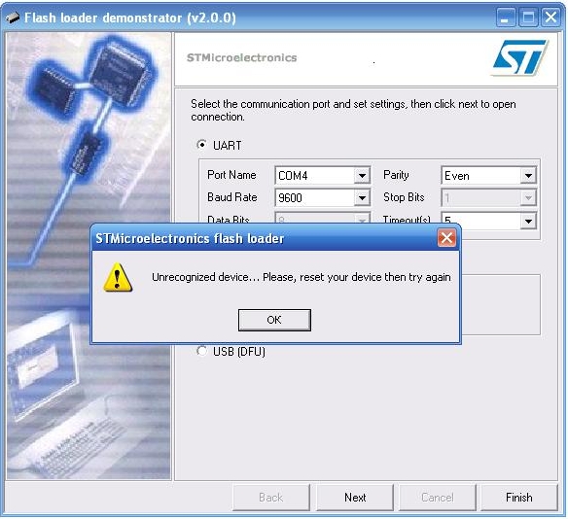Close the Flash loader demonstrator window
This screenshot has width=568, height=519.
[x=550, y=17]
